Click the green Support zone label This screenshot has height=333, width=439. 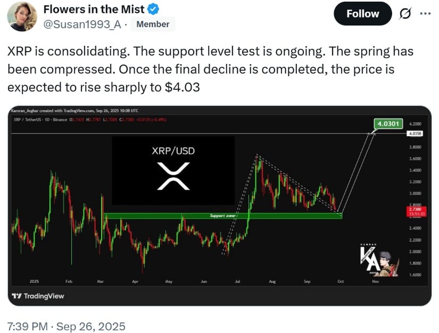point(222,216)
